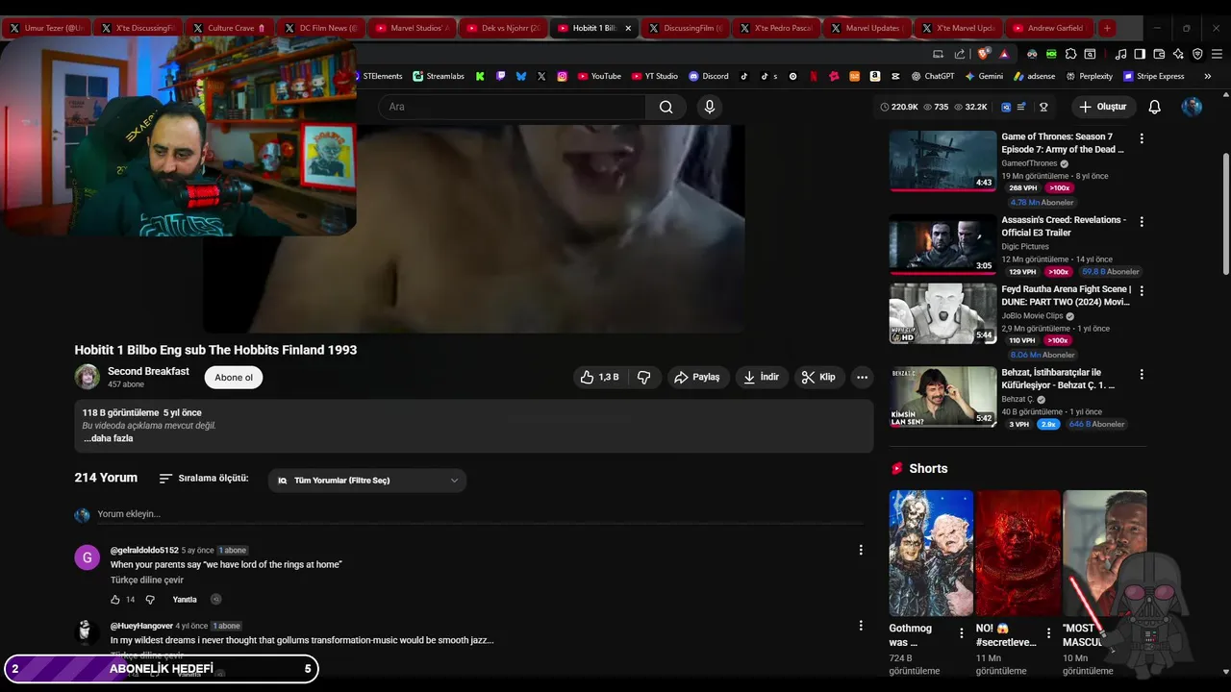Click the Oluştur create button
This screenshot has width=1231, height=692.
(x=1102, y=107)
